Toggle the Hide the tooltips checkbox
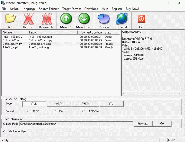The height and width of the screenshot is (142, 185). click(x=3, y=131)
